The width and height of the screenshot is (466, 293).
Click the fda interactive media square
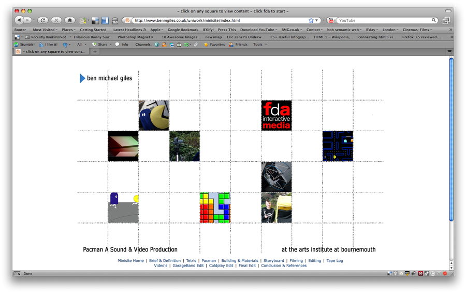pos(276,116)
